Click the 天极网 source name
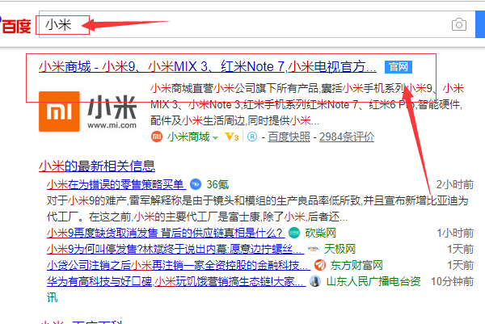The height and width of the screenshot is (324, 485). 340,249
